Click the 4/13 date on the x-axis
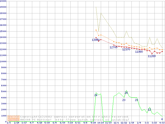165x124 pixels. pos(162,123)
